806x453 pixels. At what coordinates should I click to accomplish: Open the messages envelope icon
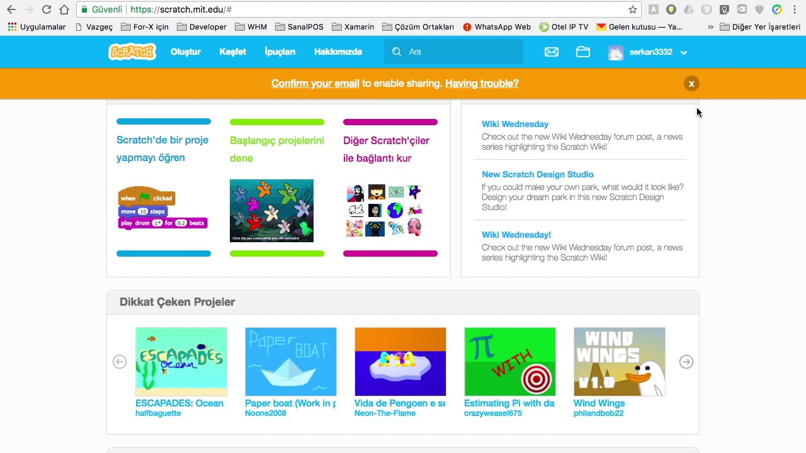point(552,52)
